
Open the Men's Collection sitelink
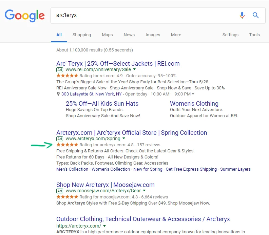tap(72, 169)
